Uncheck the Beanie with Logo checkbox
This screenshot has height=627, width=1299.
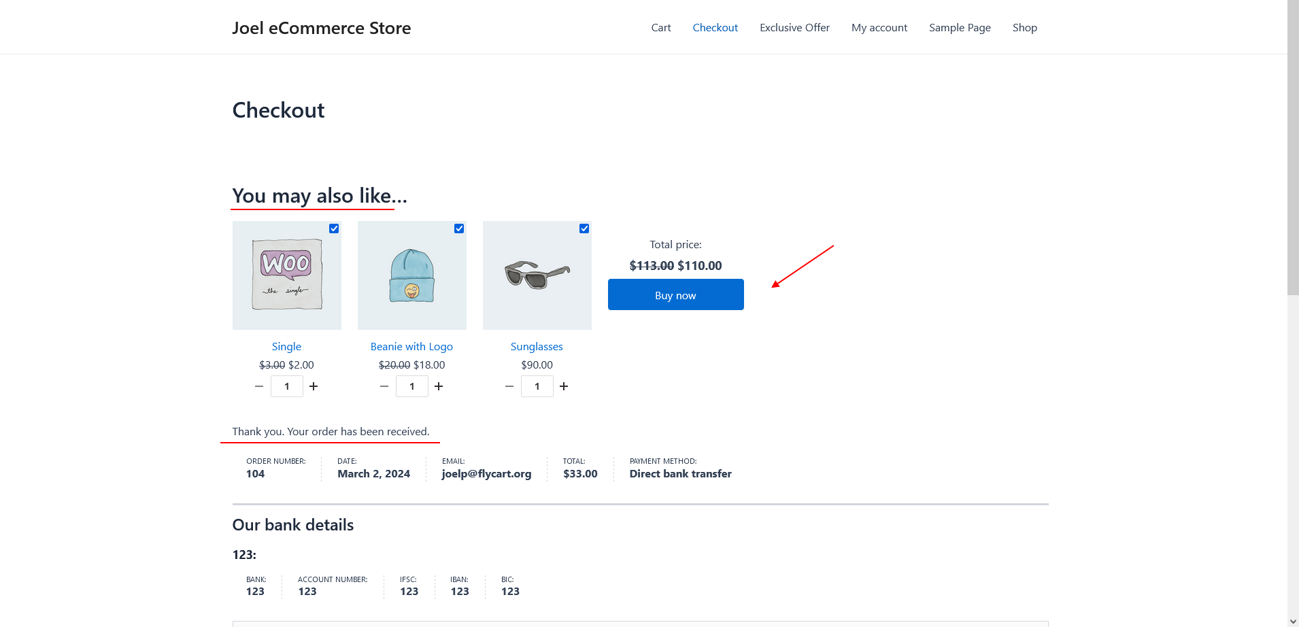[x=459, y=228]
